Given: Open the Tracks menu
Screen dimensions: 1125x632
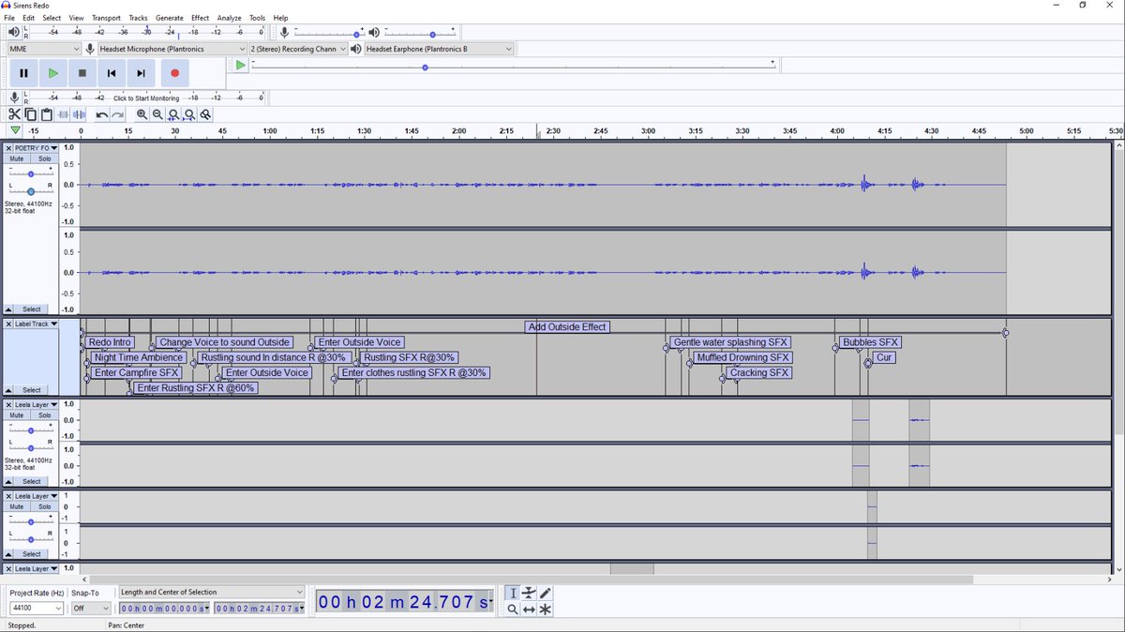Looking at the screenshot, I should click(x=138, y=18).
